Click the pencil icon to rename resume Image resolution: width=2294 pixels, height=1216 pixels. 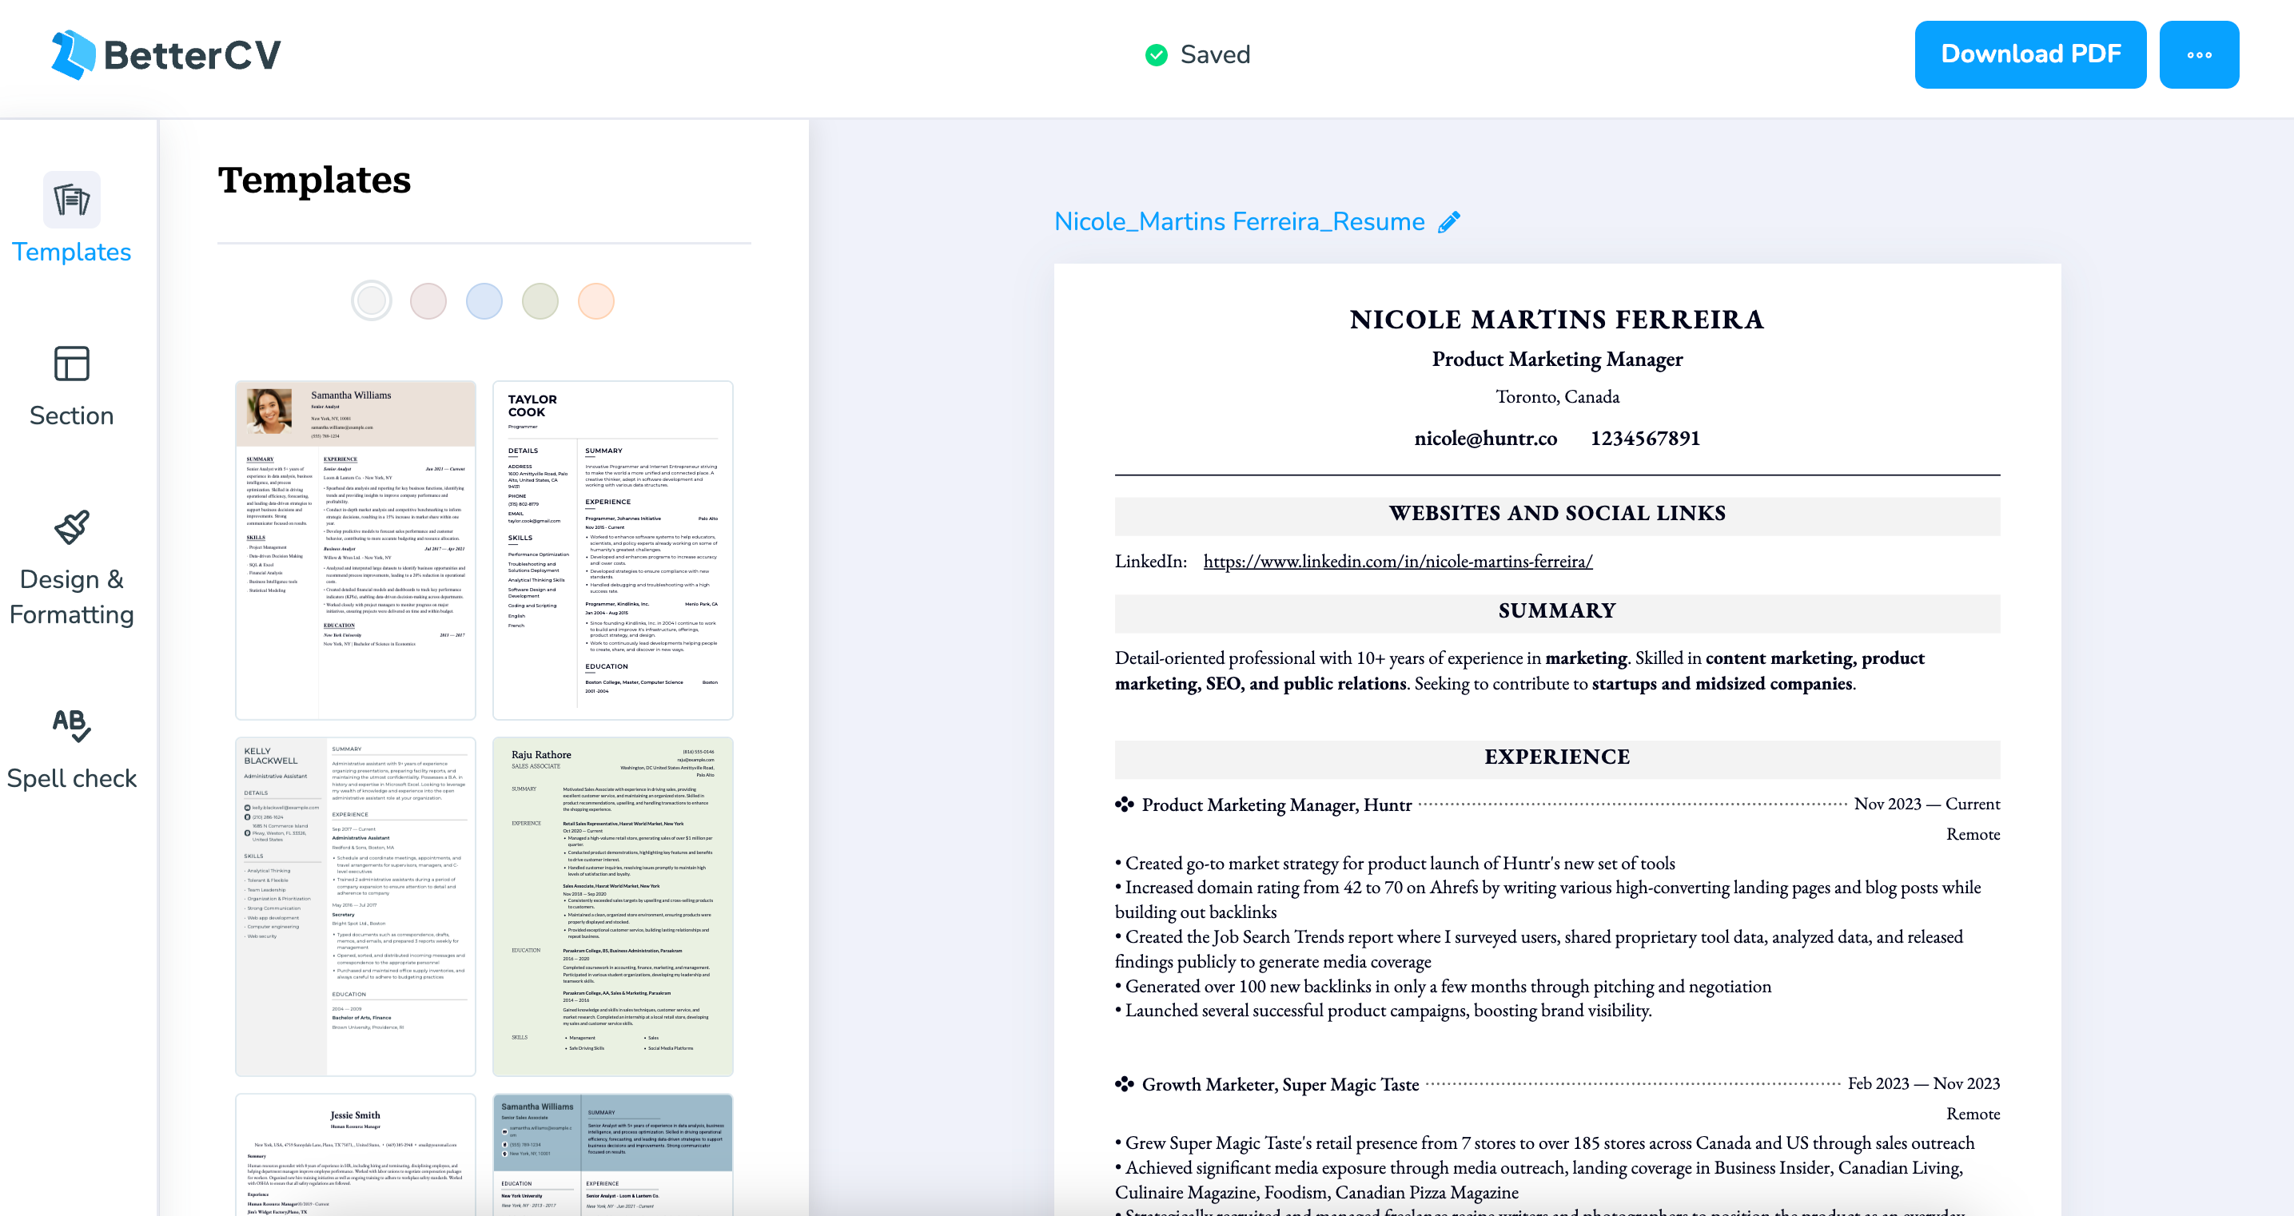coord(1449,221)
